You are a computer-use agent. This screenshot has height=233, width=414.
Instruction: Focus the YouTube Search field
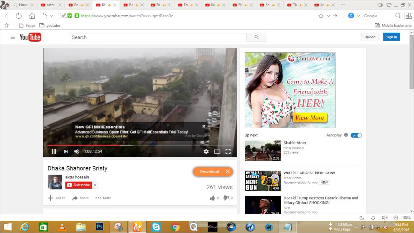(158, 37)
